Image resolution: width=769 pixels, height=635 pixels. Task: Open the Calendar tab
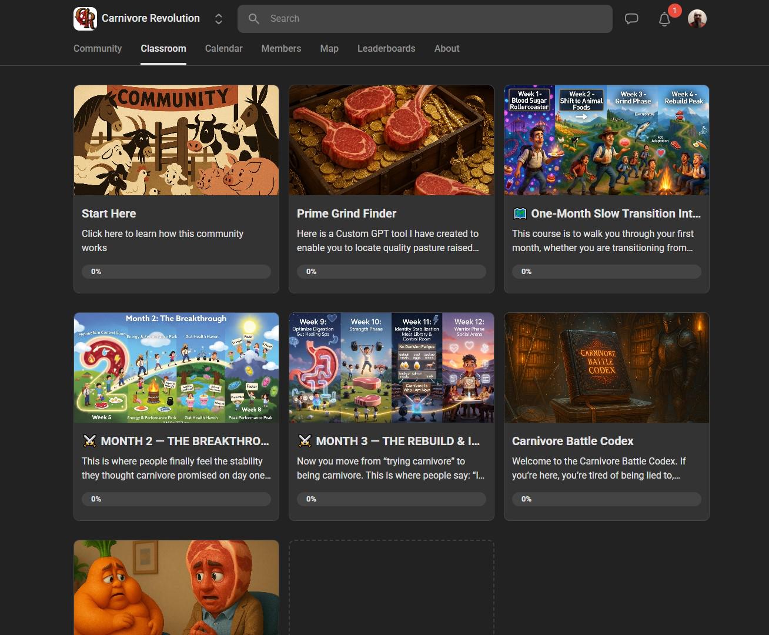(x=223, y=49)
